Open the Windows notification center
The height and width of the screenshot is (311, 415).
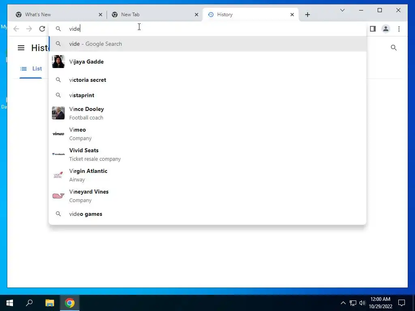coord(402,303)
